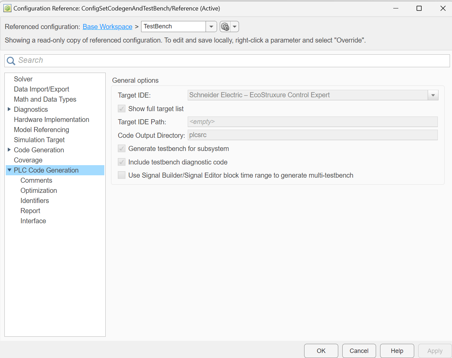Image resolution: width=452 pixels, height=358 pixels.
Task: Open the TestBench configuration dropdown arrow
Action: 211,26
